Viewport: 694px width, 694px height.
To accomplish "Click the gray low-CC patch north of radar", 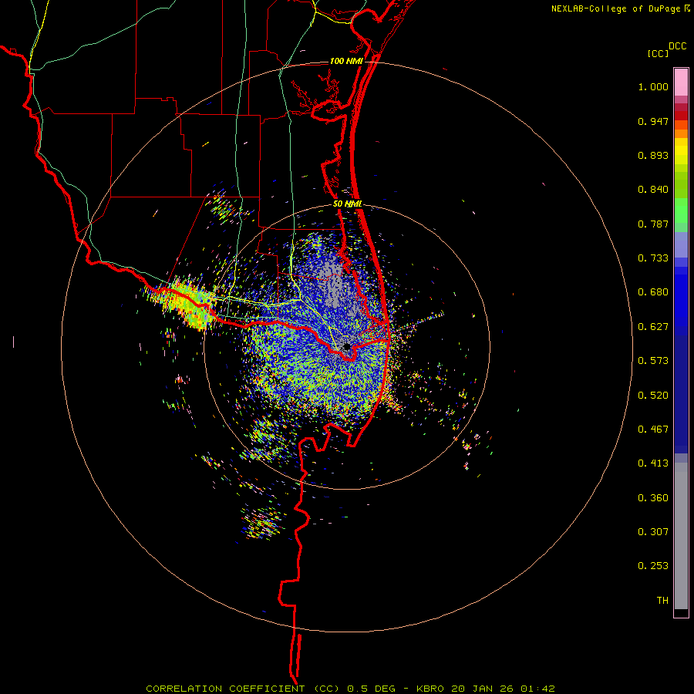I will click(x=333, y=283).
